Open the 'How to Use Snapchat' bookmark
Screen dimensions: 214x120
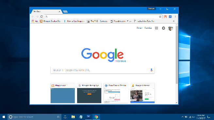click(74, 21)
